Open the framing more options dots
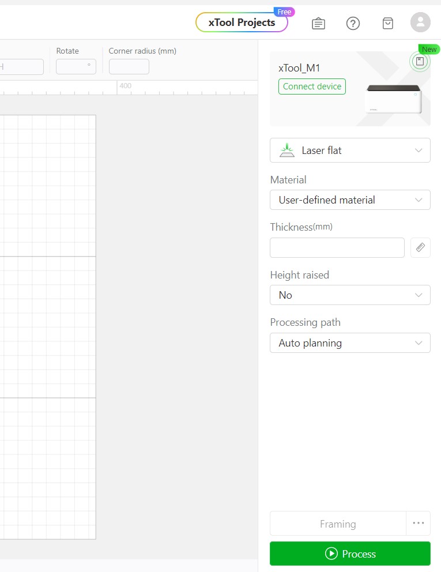The image size is (441, 572). click(419, 523)
